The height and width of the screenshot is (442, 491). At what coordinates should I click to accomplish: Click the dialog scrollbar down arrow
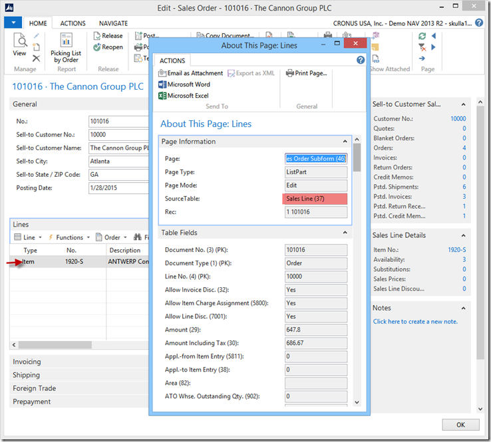tap(357, 402)
